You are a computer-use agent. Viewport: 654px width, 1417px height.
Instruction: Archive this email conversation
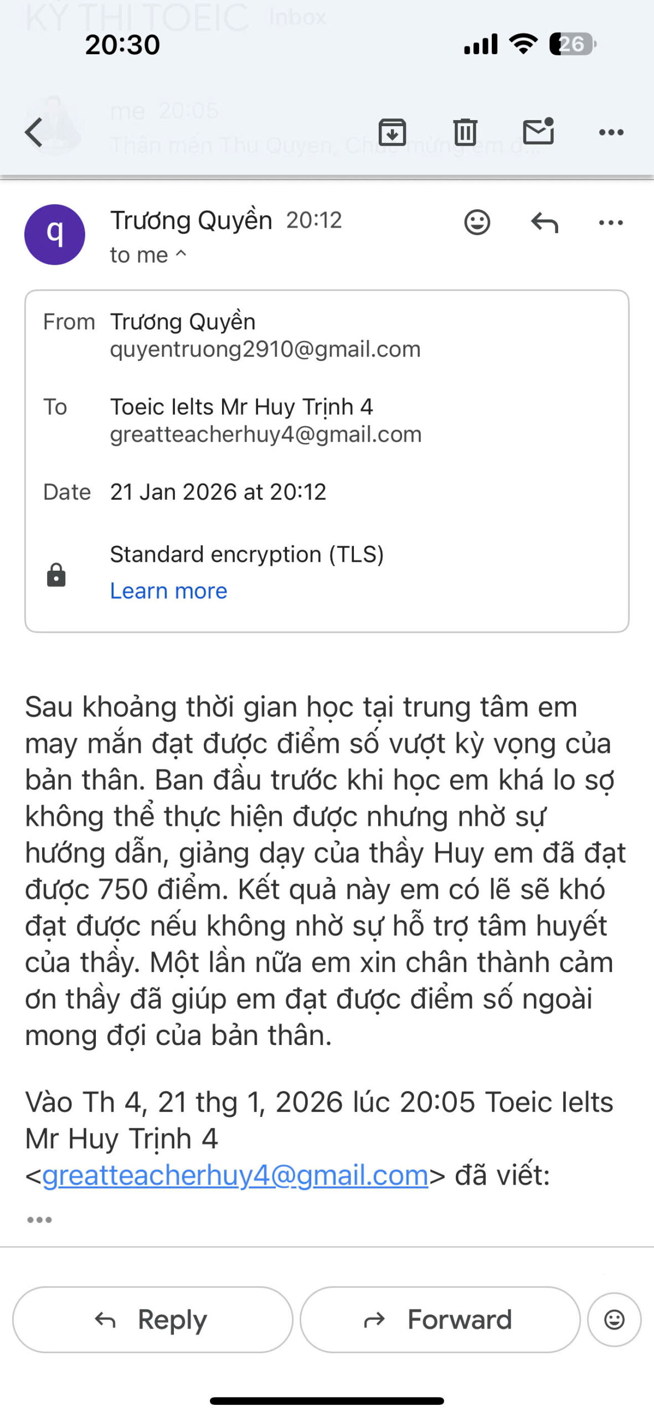coord(392,132)
